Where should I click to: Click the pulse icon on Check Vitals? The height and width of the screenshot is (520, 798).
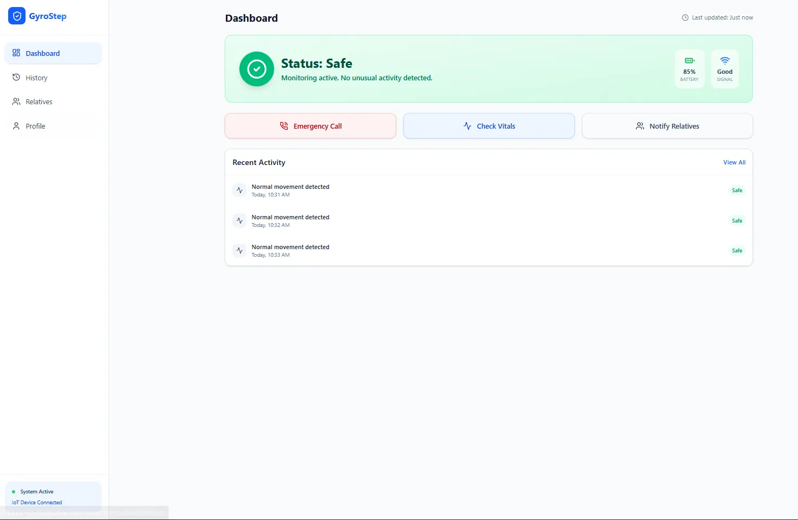[467, 126]
